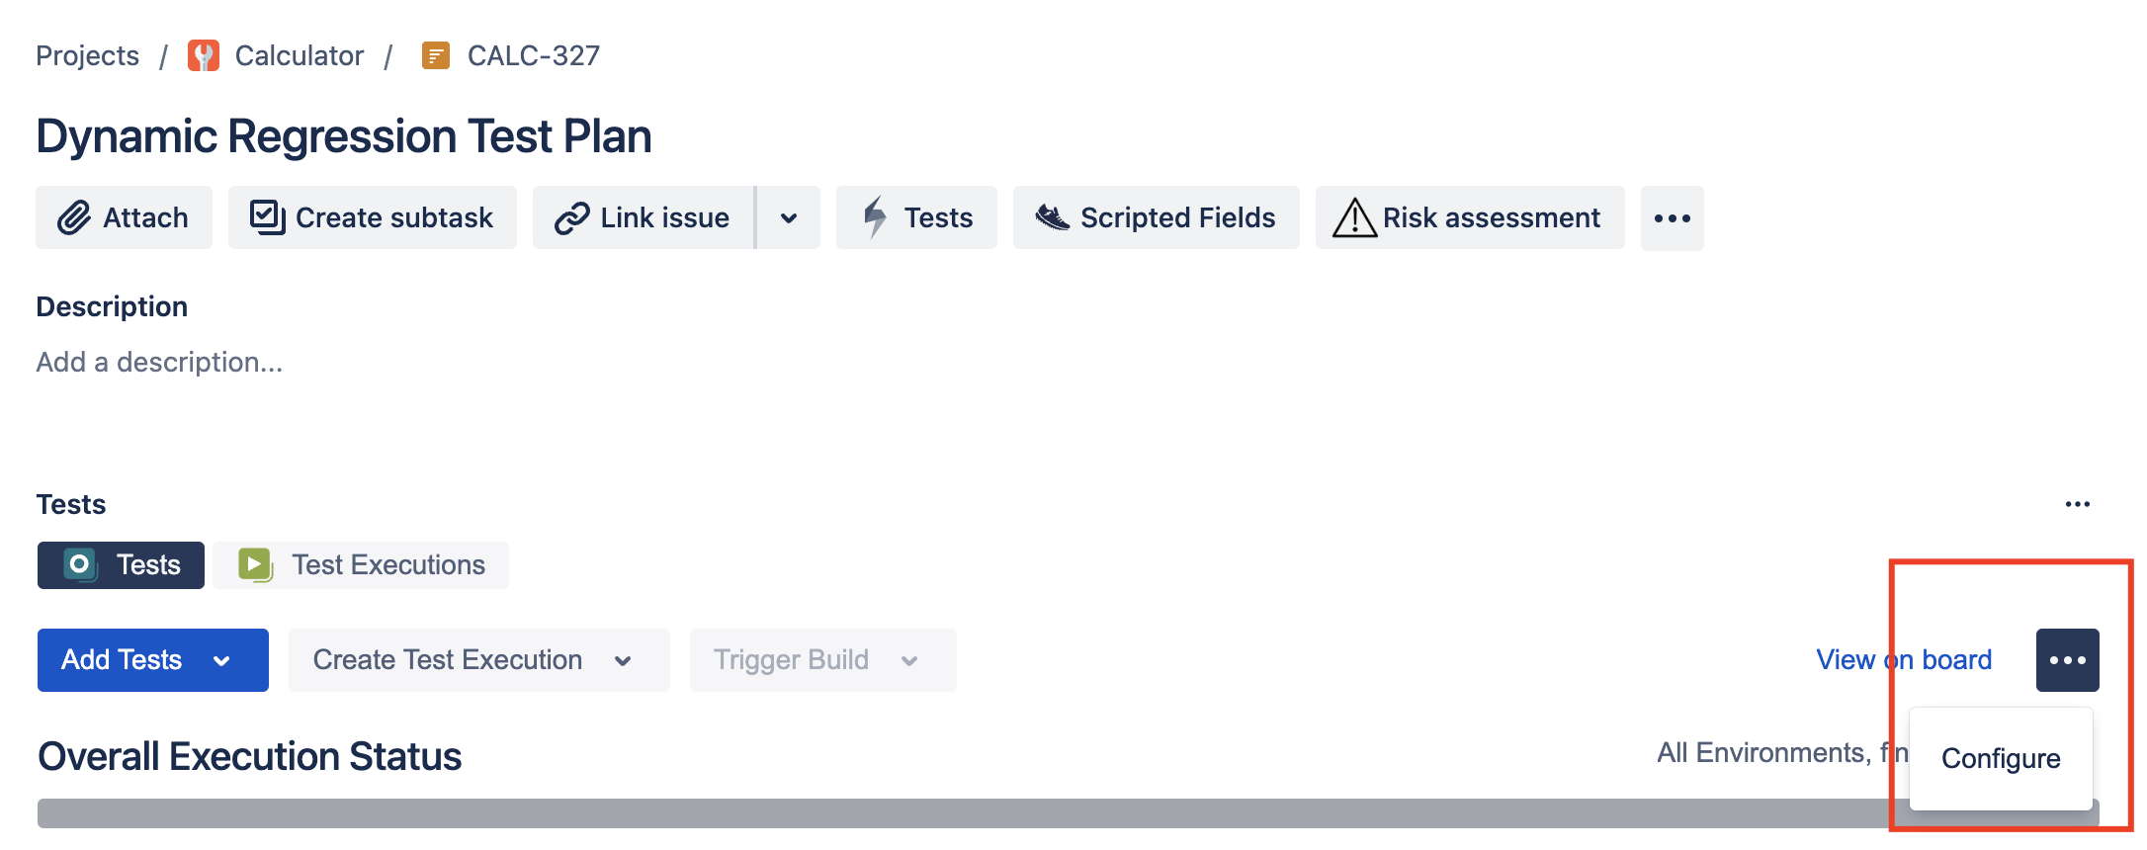The width and height of the screenshot is (2147, 850).
Task: Open the lightning-bolt Tests toolbar button
Action: [x=916, y=217]
